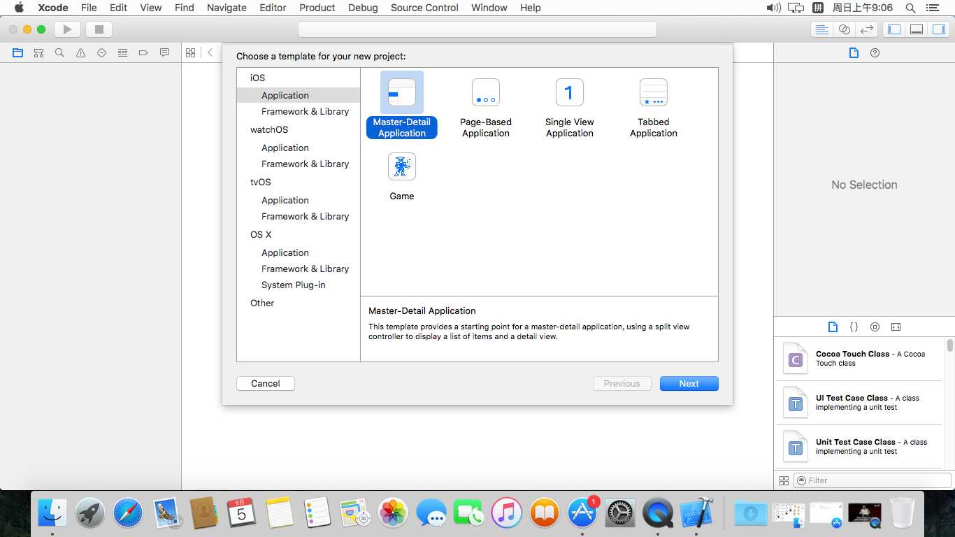Open the Debug navigator
The width and height of the screenshot is (955, 537).
coord(123,52)
